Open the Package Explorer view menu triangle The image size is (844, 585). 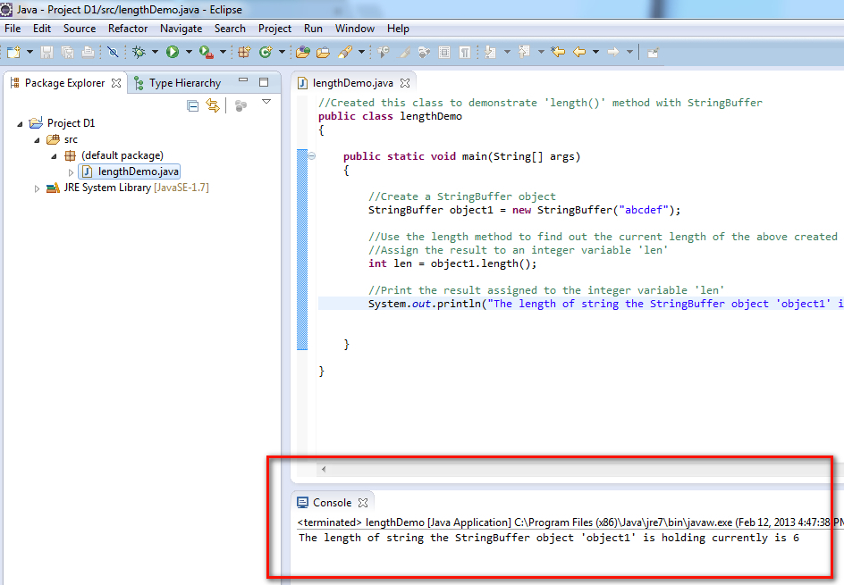[266, 102]
